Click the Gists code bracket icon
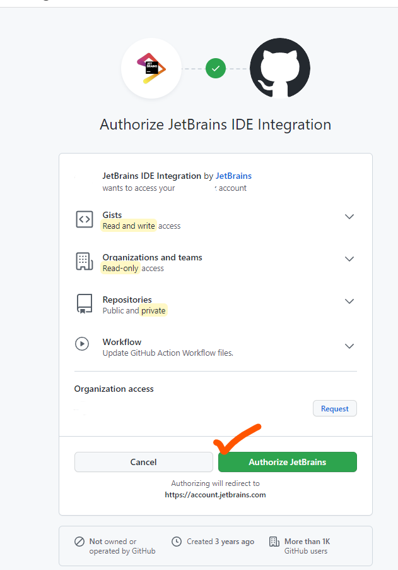398x570 pixels. click(85, 219)
